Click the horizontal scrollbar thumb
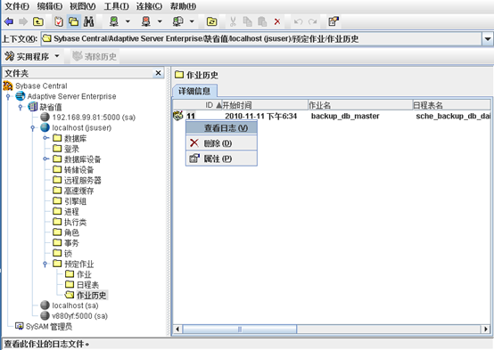The height and width of the screenshot is (350, 494). coord(240,330)
